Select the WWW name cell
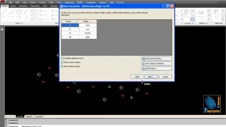Image resolution: width=226 pixels, height=127 pixels. tap(88, 33)
